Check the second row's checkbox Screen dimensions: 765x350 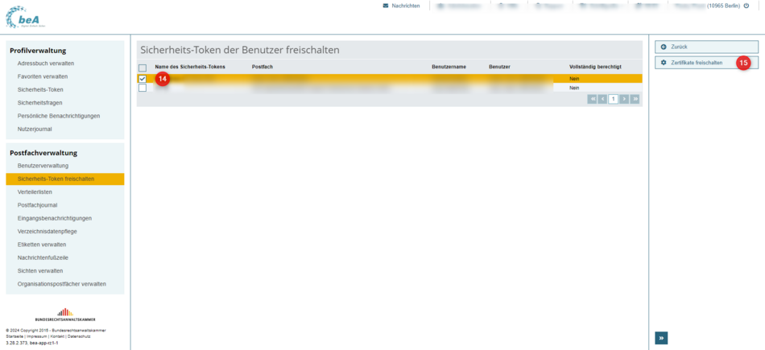click(x=143, y=88)
